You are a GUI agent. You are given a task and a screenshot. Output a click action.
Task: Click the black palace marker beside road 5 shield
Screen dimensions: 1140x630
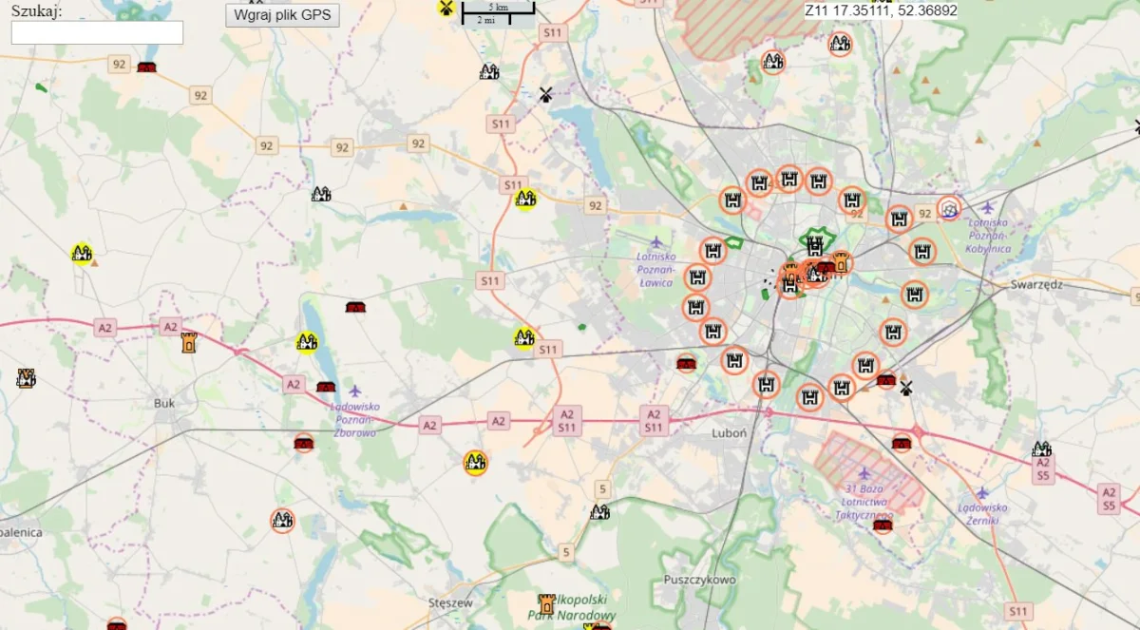click(599, 512)
